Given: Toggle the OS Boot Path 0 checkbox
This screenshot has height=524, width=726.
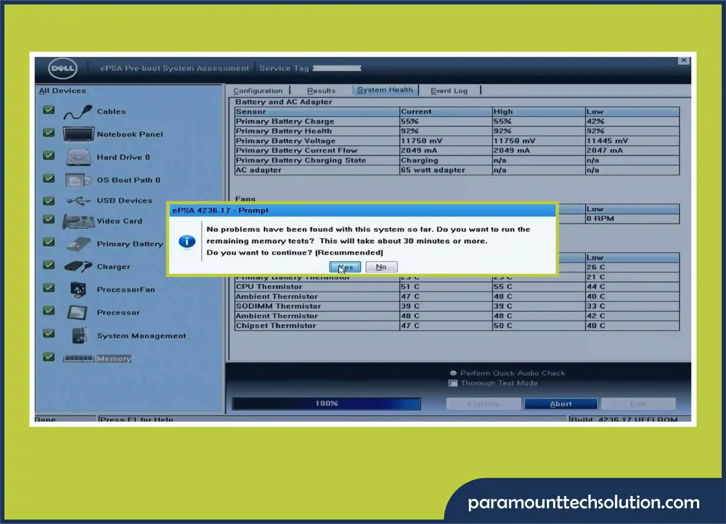Looking at the screenshot, I should pos(49,178).
